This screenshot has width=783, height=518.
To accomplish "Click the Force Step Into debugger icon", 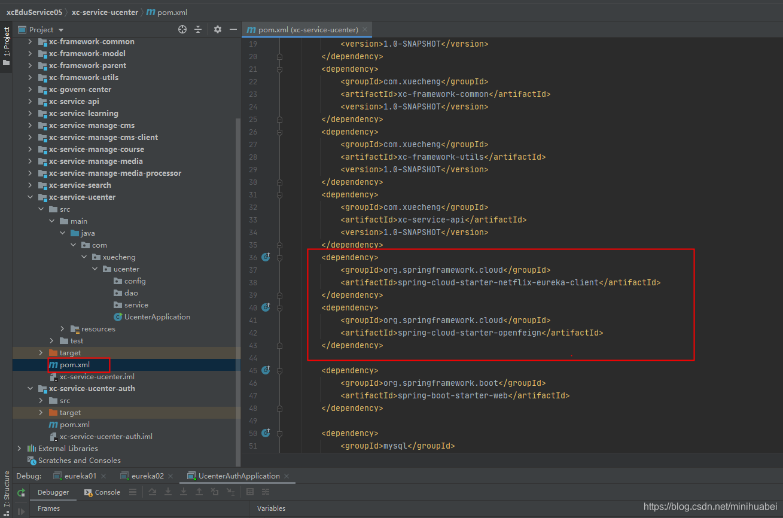I will click(x=184, y=492).
